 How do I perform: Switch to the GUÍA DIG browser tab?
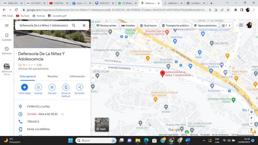click(x=104, y=3)
